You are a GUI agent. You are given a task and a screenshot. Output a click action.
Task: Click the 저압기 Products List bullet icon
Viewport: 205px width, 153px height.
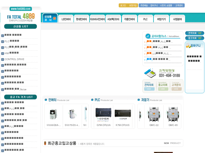138,100
